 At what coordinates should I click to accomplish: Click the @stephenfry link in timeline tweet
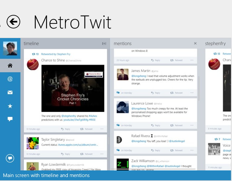pyautogui.click(x=69, y=116)
